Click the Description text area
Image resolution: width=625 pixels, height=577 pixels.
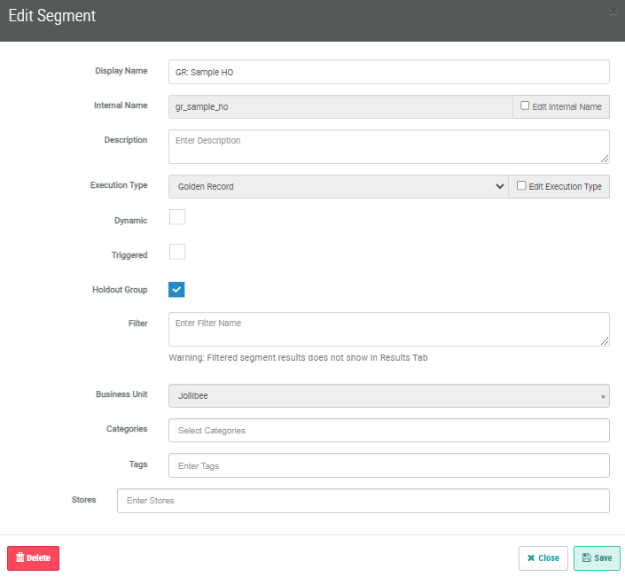(x=388, y=146)
